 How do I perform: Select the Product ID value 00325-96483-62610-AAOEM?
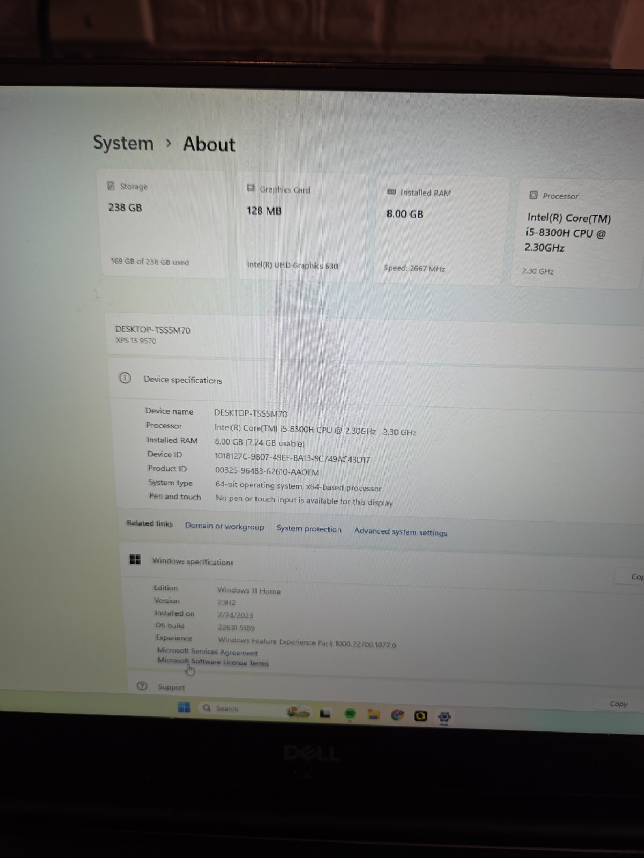click(x=267, y=471)
